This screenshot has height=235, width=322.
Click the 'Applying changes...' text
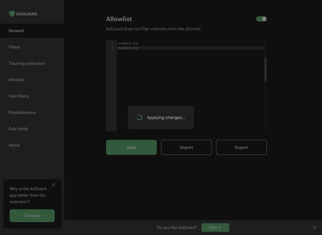tap(166, 117)
